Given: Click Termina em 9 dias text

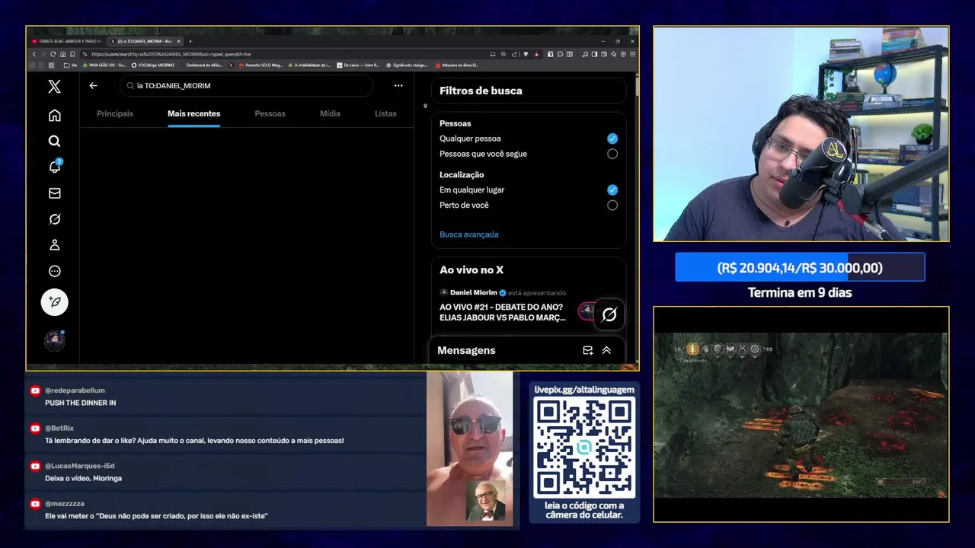Looking at the screenshot, I should [x=800, y=292].
